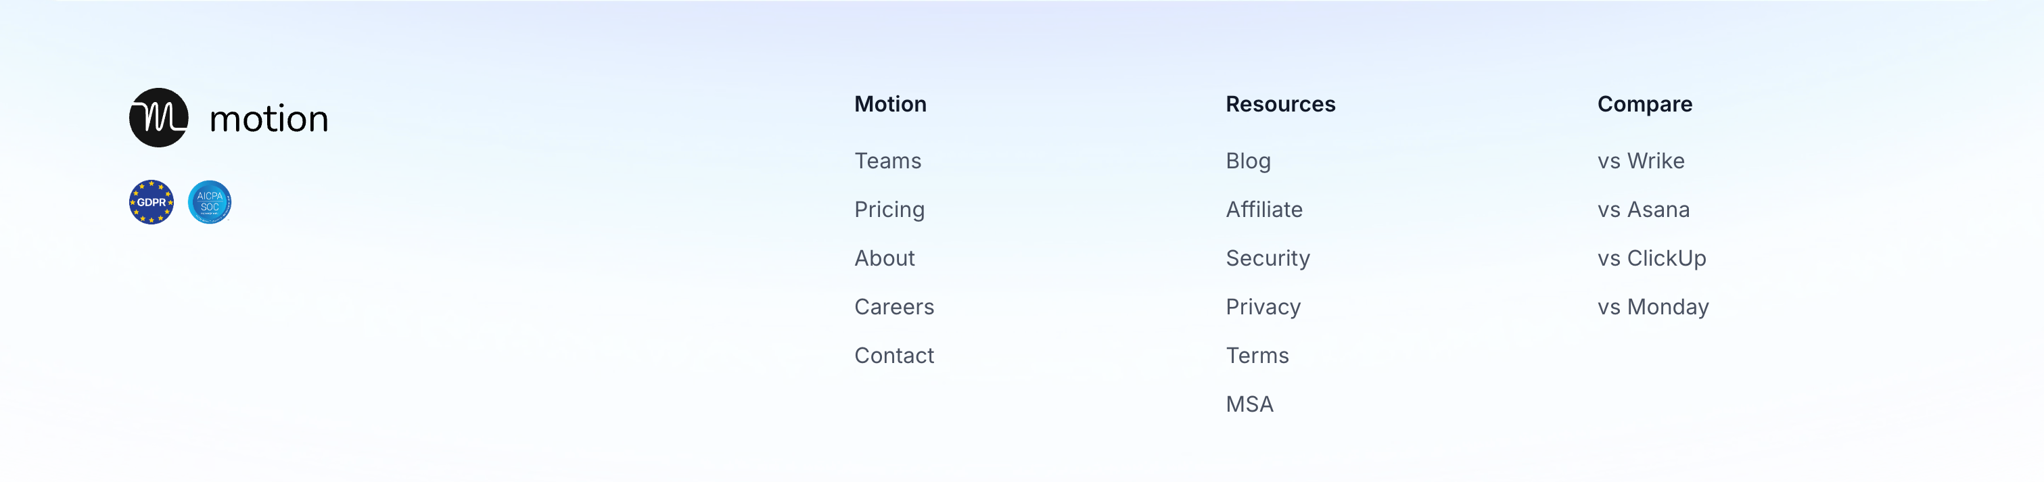Screen dimensions: 2044x482
Task: Click the MSA link
Action: [1249, 404]
